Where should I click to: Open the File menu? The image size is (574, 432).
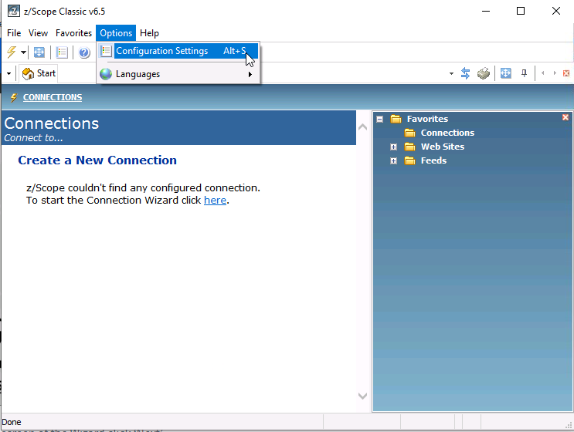click(14, 33)
